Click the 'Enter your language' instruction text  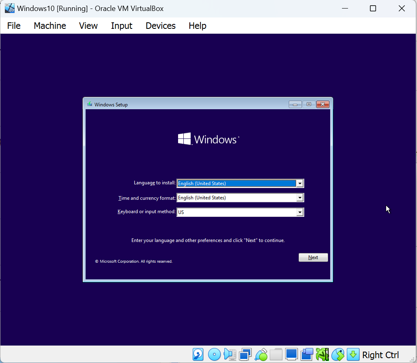[x=208, y=240]
